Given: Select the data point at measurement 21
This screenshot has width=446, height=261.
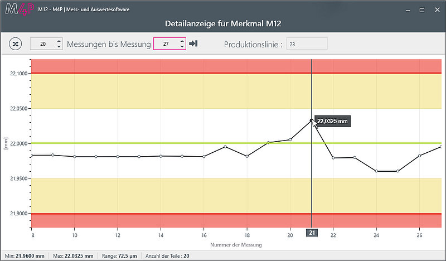Looking at the screenshot, I should tap(312, 120).
